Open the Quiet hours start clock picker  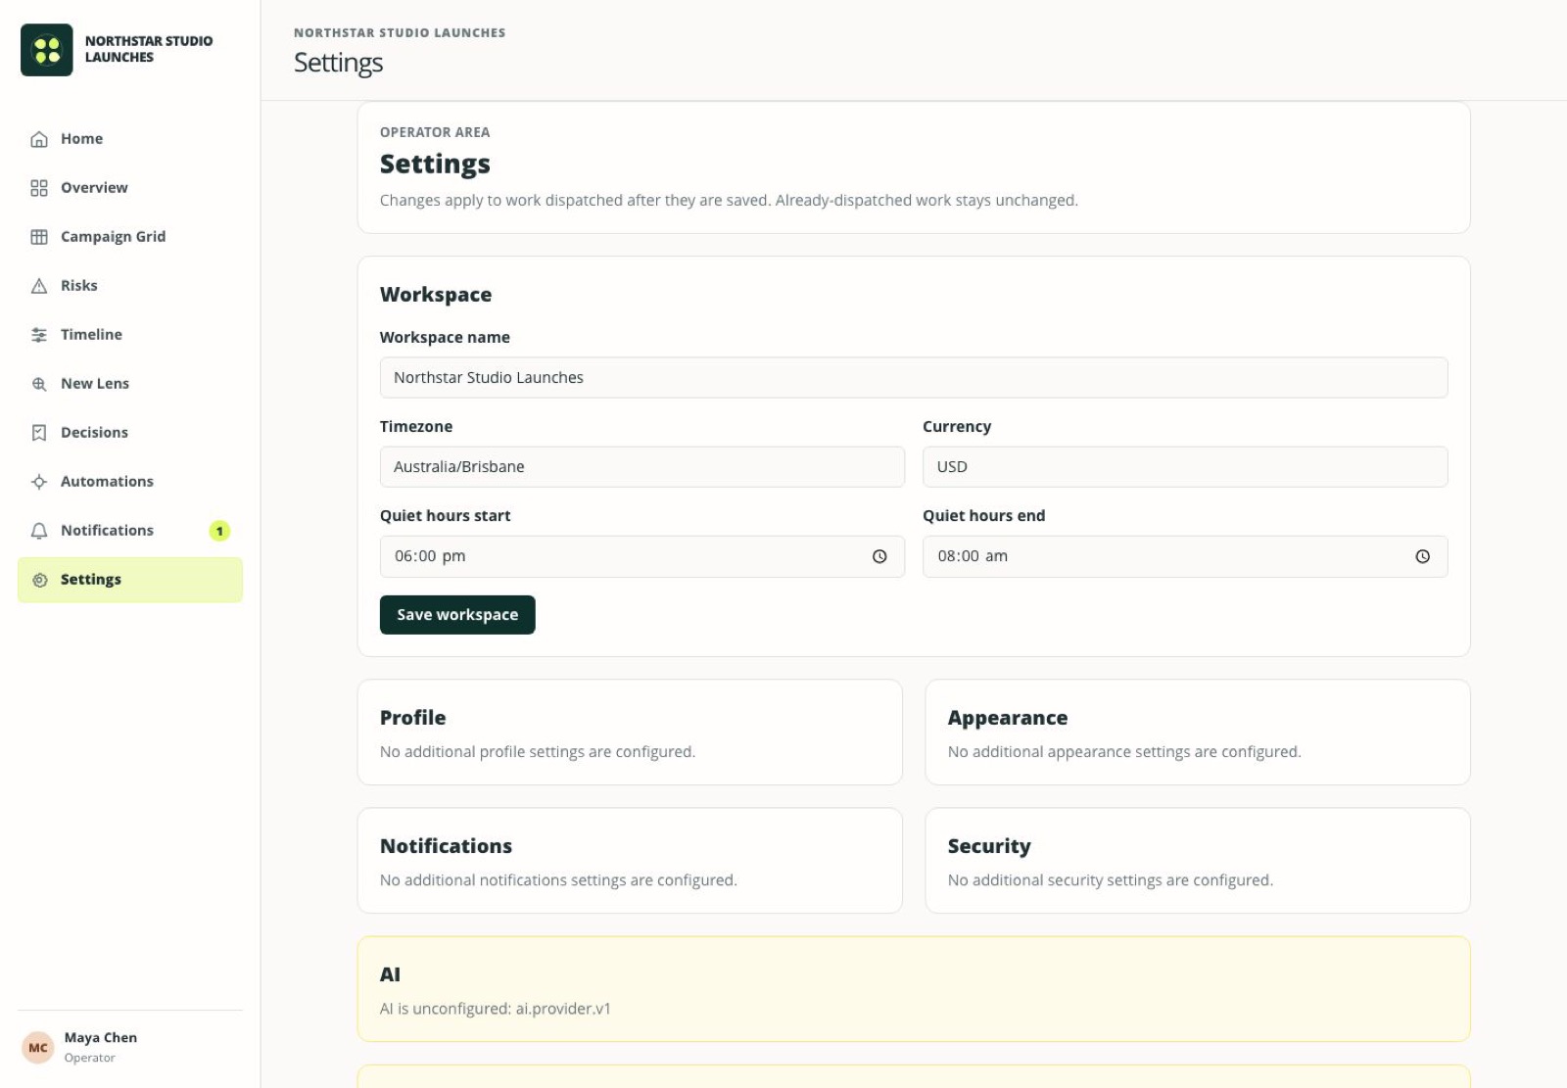click(x=879, y=556)
